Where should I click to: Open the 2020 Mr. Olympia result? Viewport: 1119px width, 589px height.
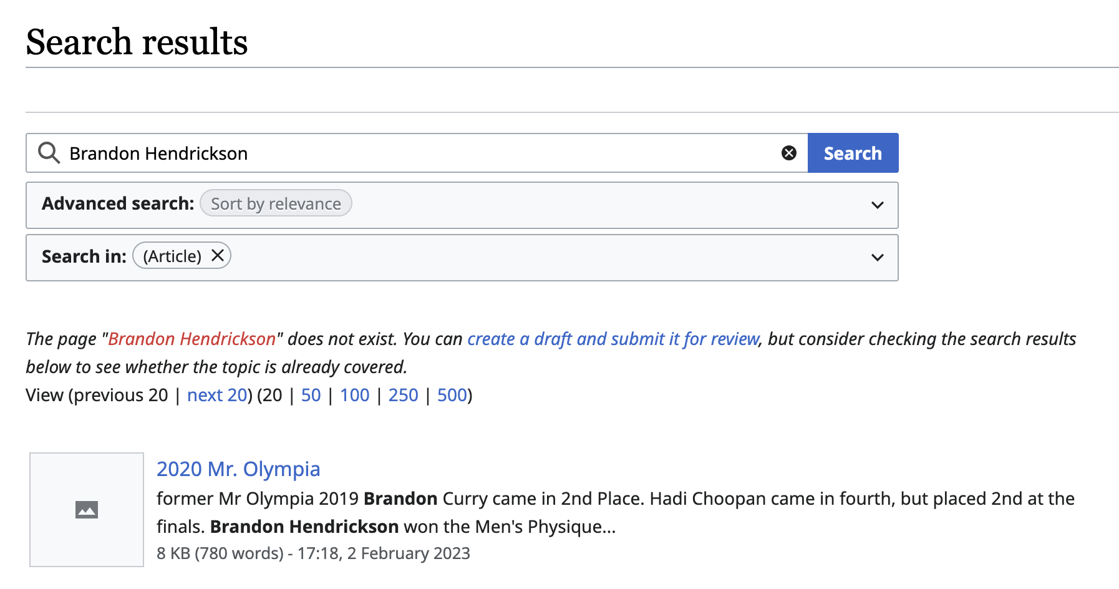tap(238, 469)
